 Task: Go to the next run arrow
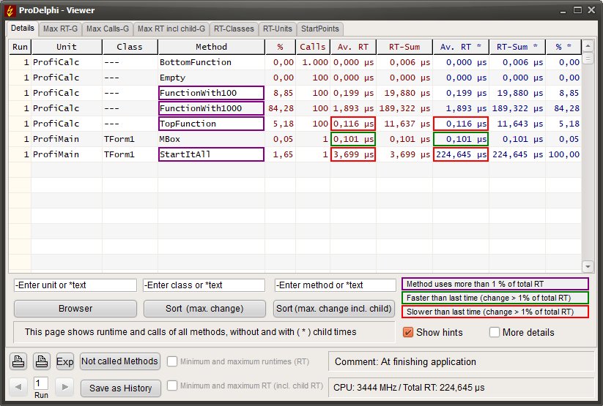(x=64, y=387)
